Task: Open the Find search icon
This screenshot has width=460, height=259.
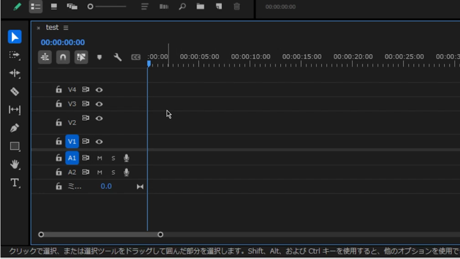Action: pos(182,6)
